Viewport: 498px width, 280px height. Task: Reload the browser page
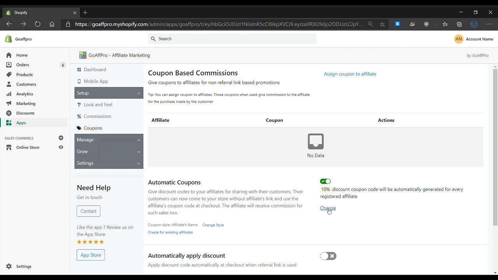(37, 24)
